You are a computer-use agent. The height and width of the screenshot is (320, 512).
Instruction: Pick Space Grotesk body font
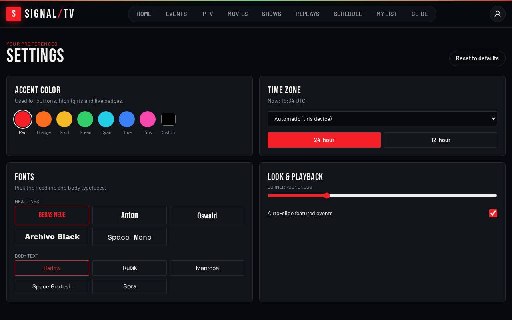(x=52, y=286)
